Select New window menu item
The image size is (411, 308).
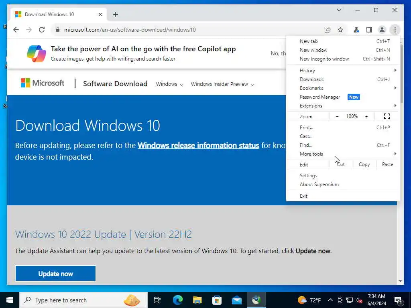(x=343, y=50)
